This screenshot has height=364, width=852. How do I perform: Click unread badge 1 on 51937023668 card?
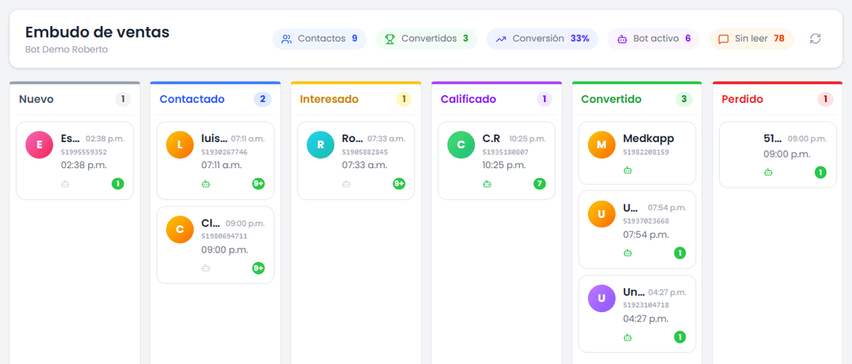680,253
